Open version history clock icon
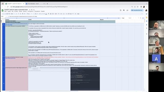164x92 pixels. pyautogui.click(x=121, y=10)
